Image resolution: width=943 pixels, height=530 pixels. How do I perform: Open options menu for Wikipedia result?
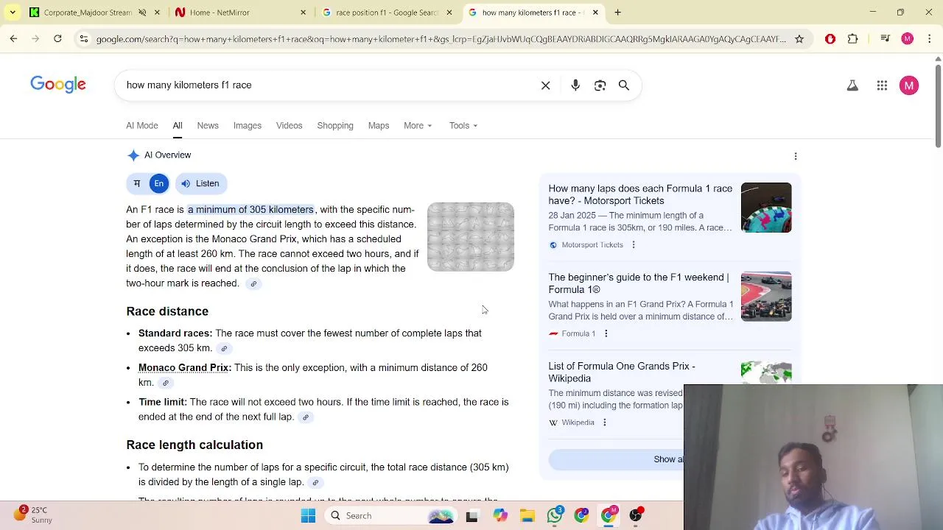click(x=604, y=423)
